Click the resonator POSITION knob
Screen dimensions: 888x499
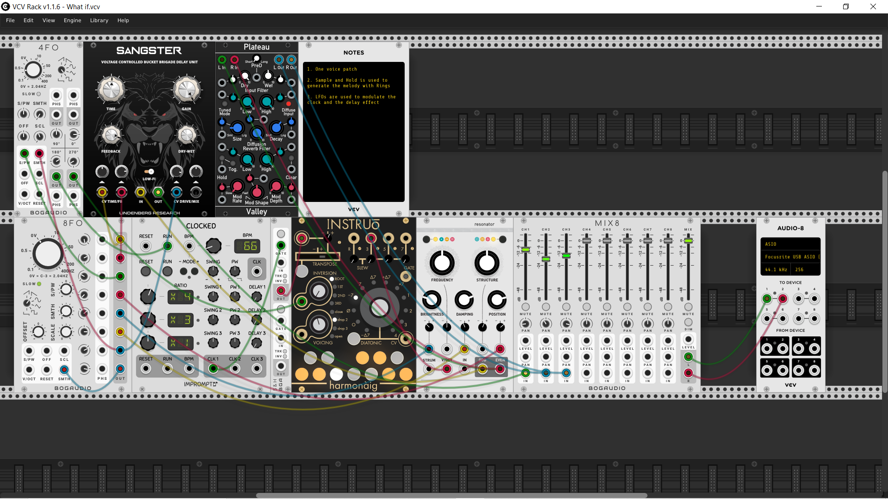click(x=497, y=300)
